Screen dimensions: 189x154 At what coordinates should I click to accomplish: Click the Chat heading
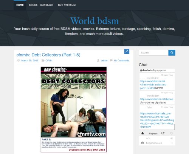pos(143,65)
